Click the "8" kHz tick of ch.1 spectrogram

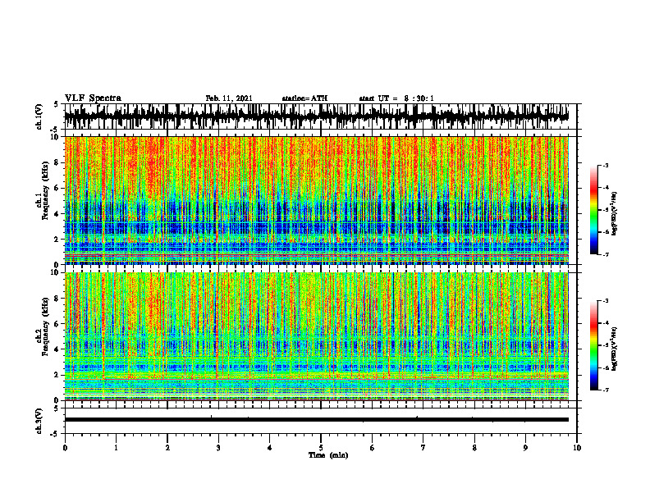pyautogui.click(x=57, y=162)
